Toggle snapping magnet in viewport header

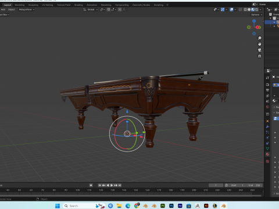(x=109, y=9)
